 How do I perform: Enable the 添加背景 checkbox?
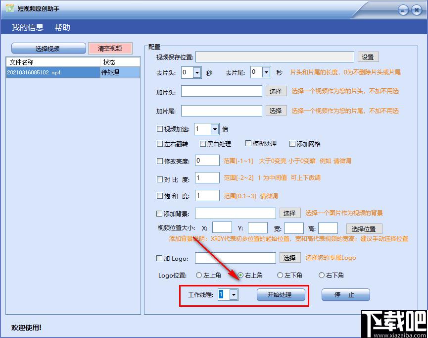click(x=159, y=214)
